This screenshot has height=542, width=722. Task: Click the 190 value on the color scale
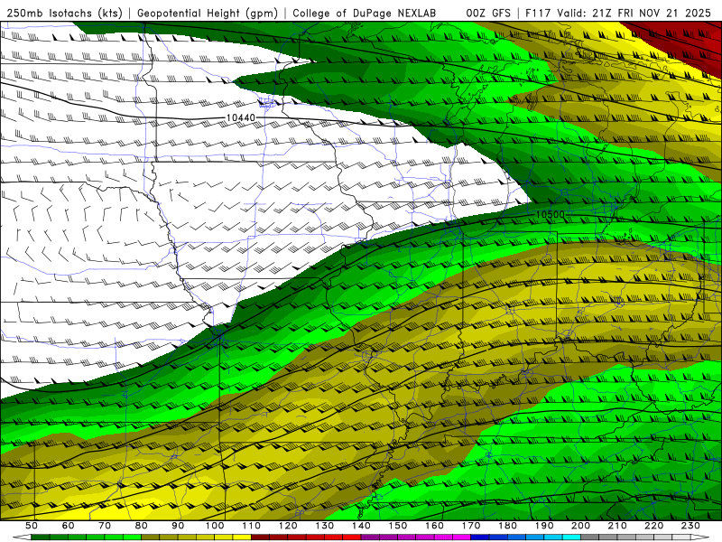point(544,526)
